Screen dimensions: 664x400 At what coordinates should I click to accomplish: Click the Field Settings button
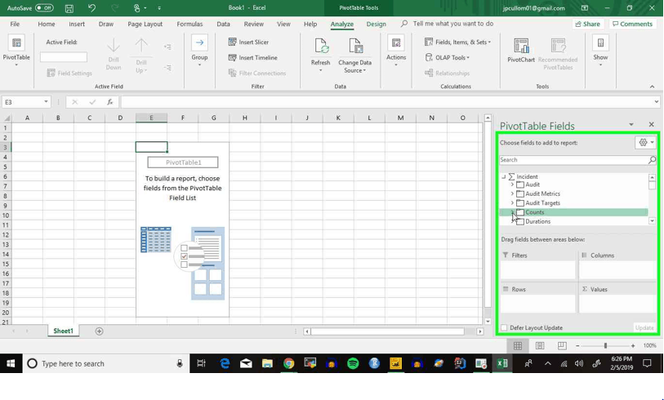point(69,73)
